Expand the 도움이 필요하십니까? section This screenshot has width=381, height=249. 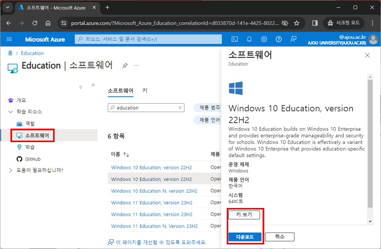click(x=11, y=170)
